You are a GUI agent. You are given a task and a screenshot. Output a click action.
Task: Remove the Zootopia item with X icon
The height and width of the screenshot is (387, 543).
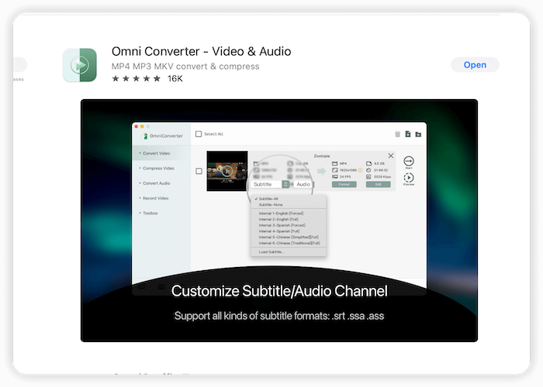tap(390, 156)
